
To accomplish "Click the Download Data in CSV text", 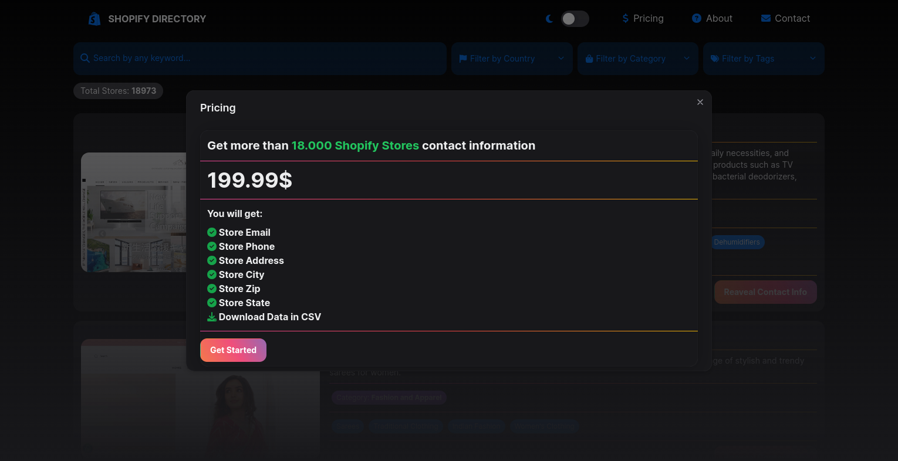I will 270,317.
